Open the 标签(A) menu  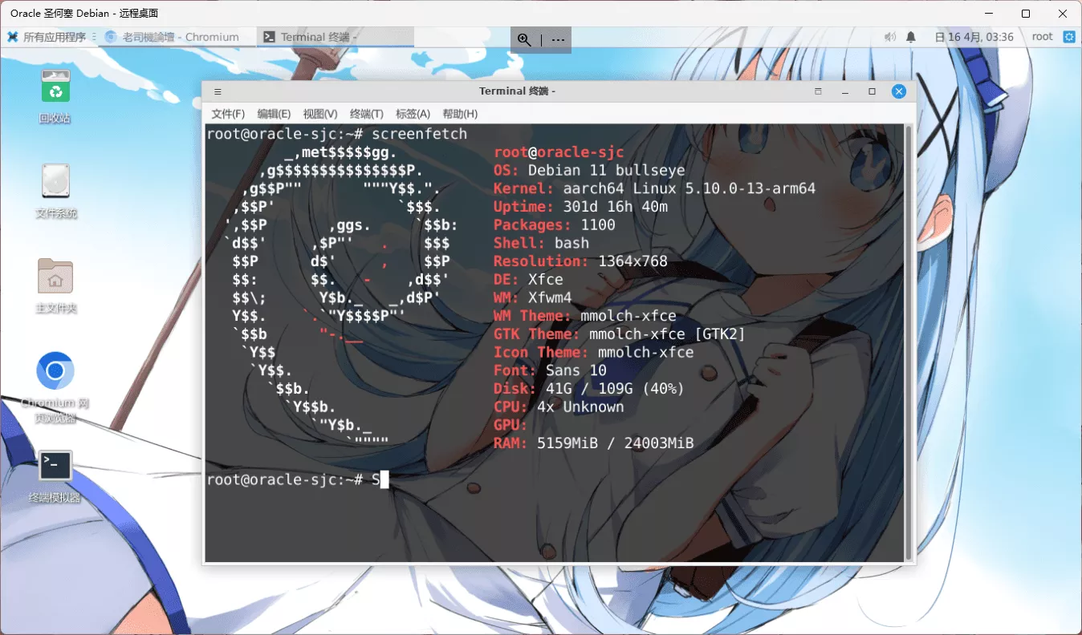413,113
